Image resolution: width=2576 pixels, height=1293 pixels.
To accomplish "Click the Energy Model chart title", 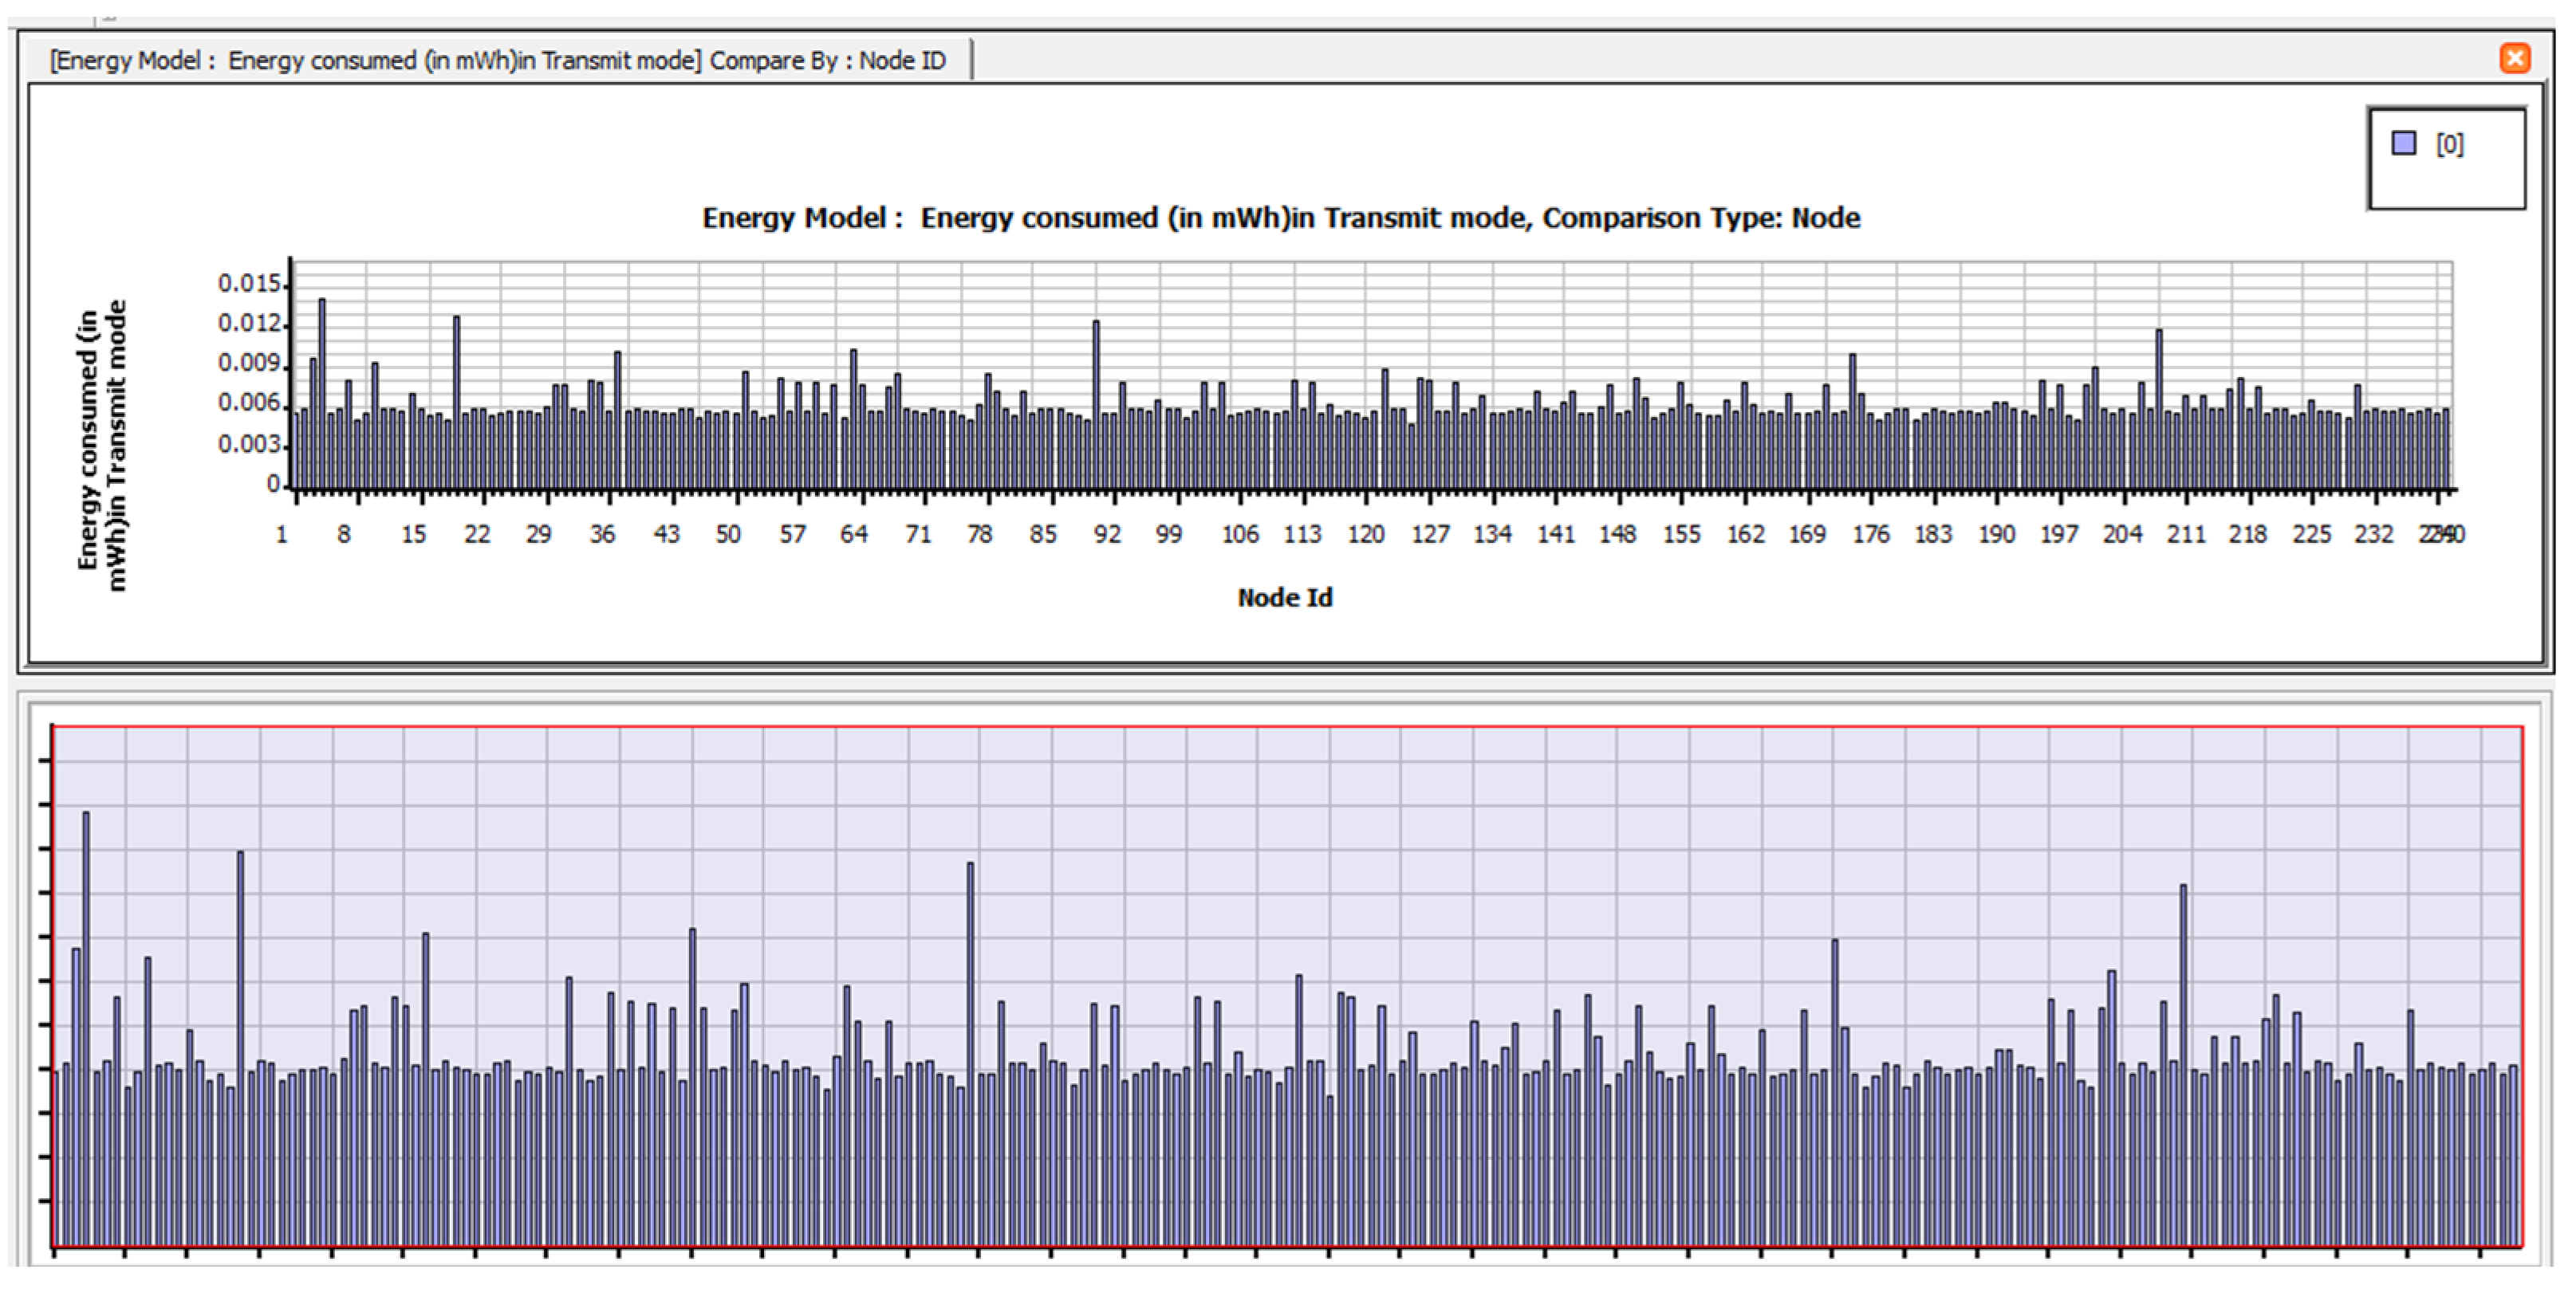I will [1280, 218].
